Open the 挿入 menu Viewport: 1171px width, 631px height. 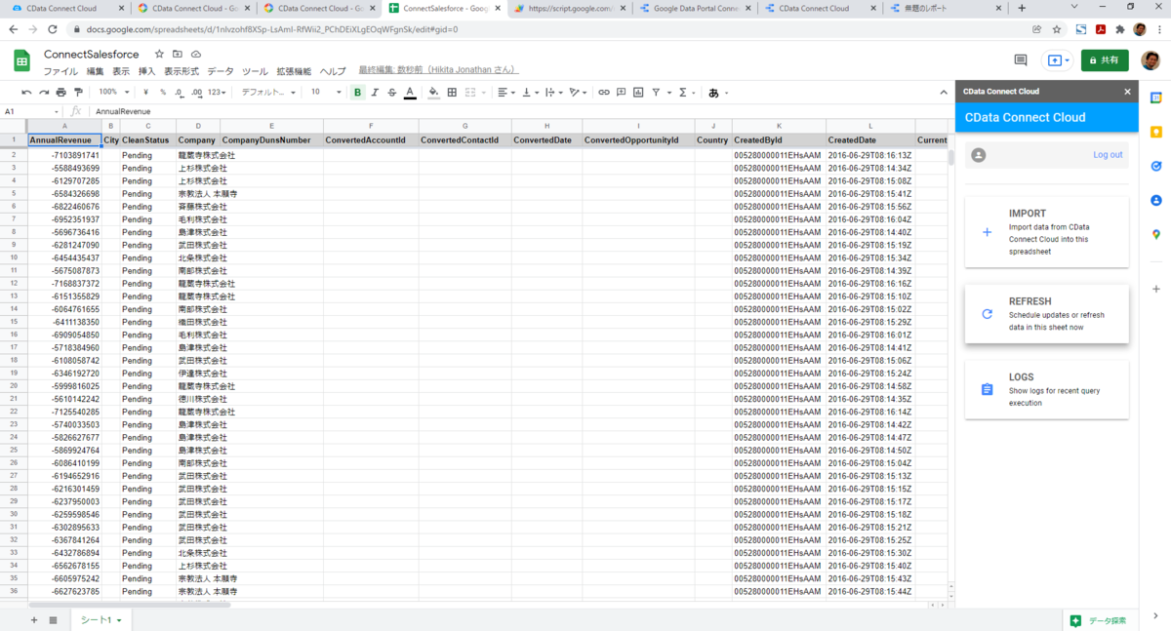pyautogui.click(x=146, y=71)
